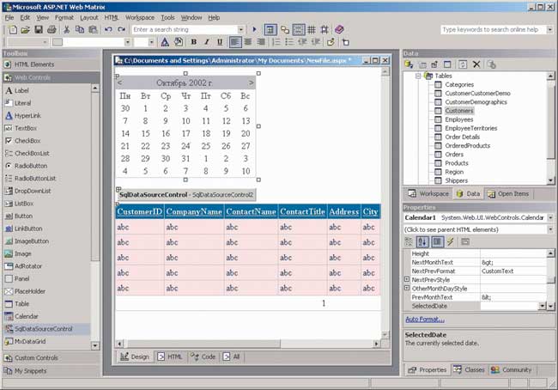
Task: Select the Orders table in tree
Action: (x=454, y=155)
